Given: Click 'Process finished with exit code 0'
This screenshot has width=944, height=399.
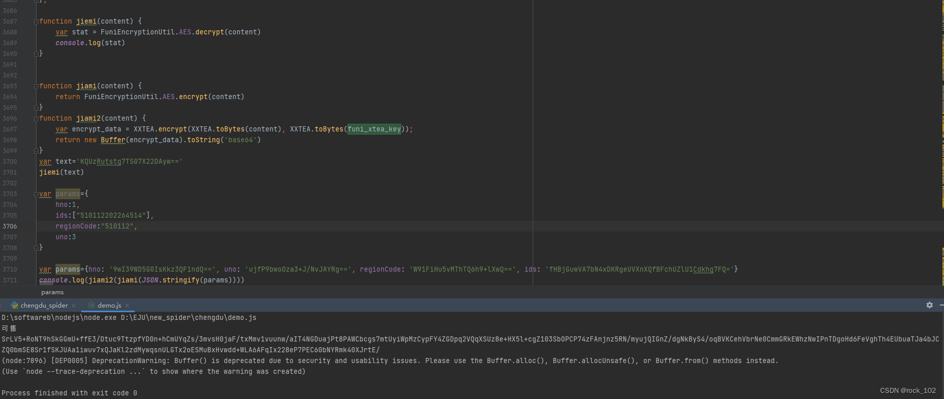Looking at the screenshot, I should tap(69, 393).
